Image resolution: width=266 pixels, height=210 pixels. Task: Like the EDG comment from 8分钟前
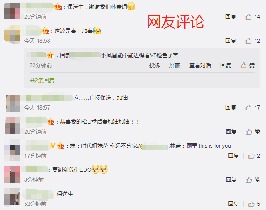(x=253, y=180)
